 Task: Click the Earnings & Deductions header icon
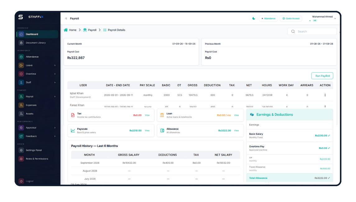pos(252,115)
